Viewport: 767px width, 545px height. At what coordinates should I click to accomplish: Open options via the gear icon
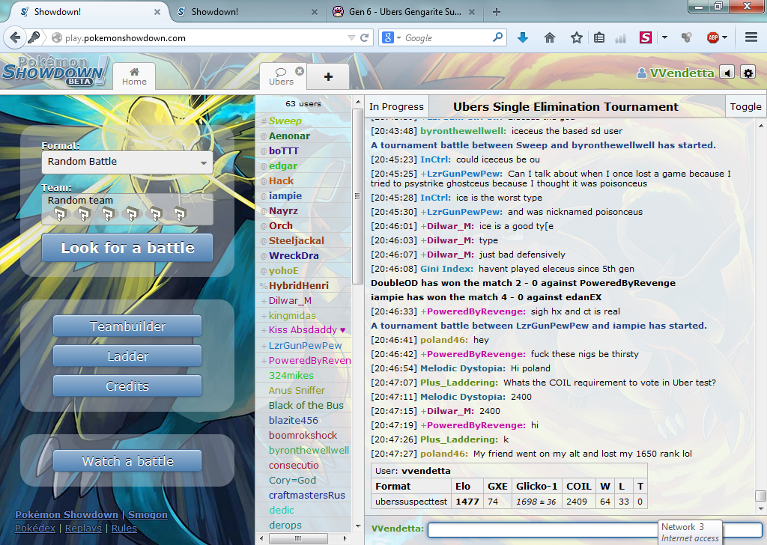tap(748, 72)
